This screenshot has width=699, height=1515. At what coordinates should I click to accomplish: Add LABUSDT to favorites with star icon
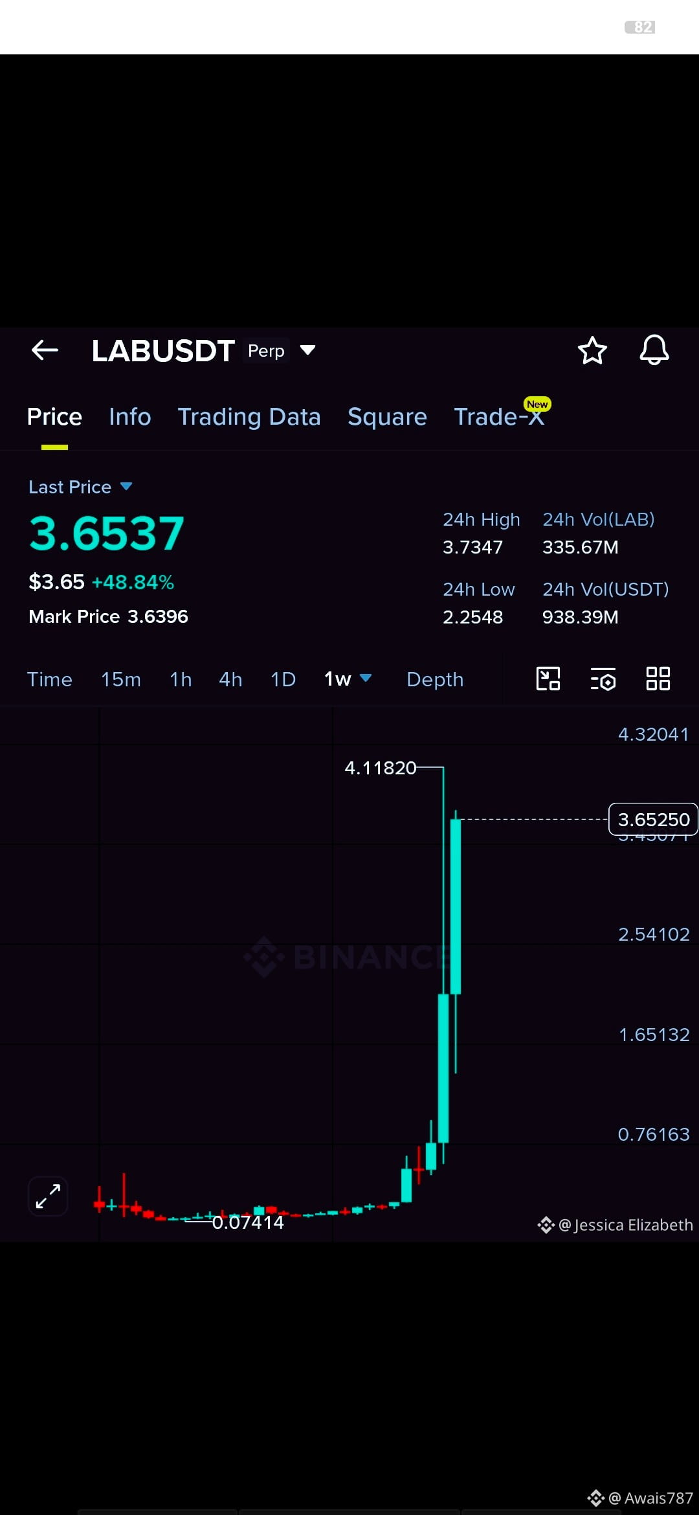point(592,350)
